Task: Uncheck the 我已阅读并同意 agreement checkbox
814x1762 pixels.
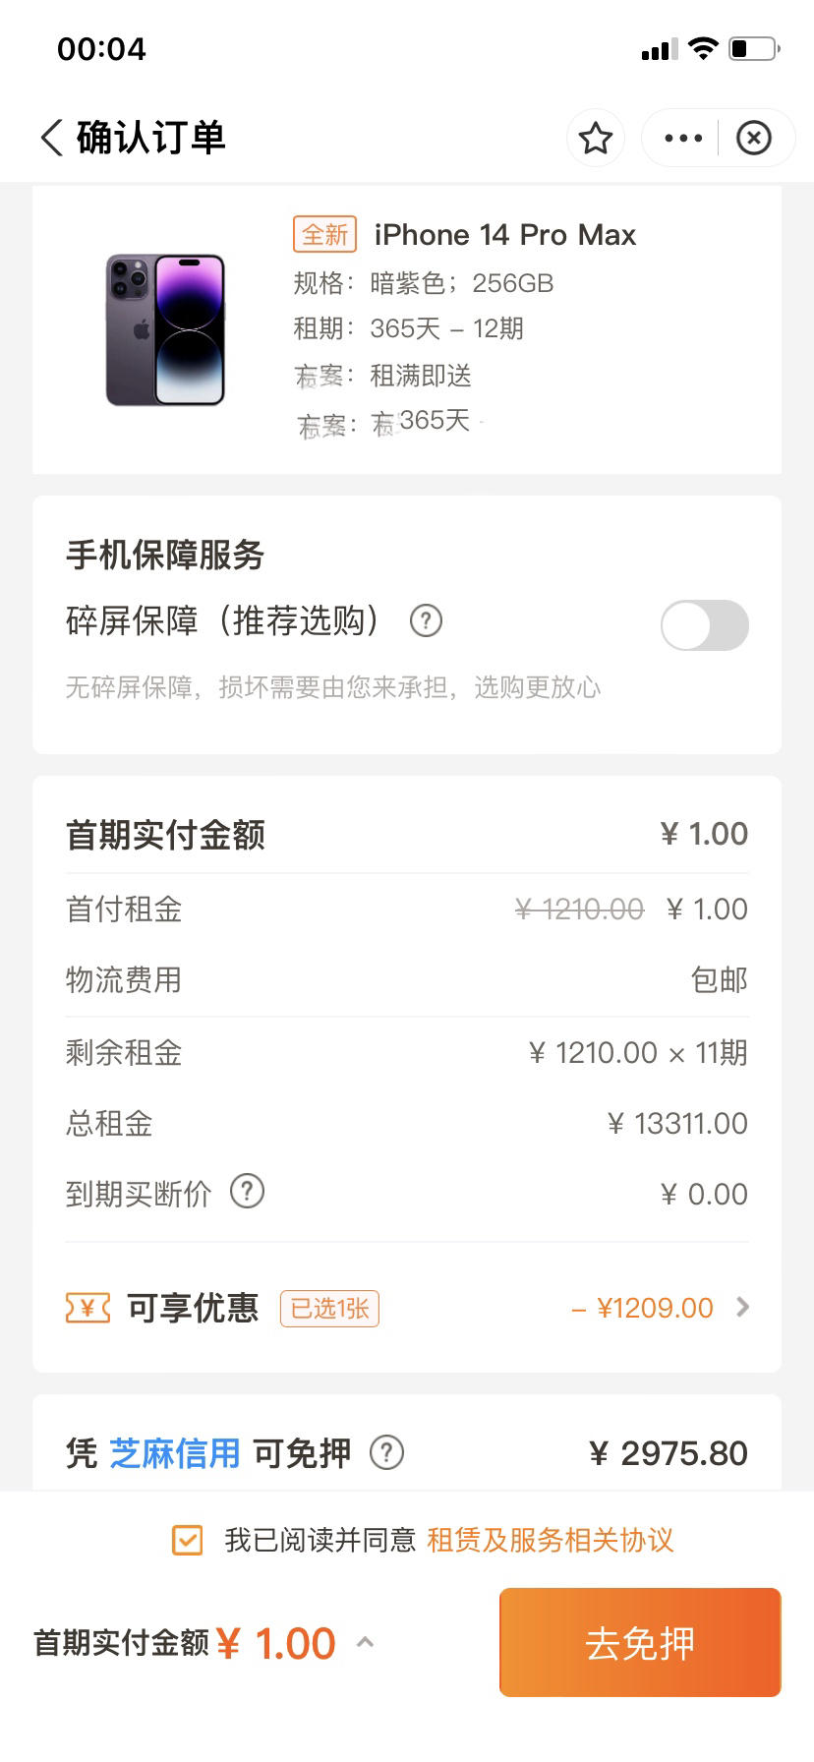Action: [x=187, y=1540]
